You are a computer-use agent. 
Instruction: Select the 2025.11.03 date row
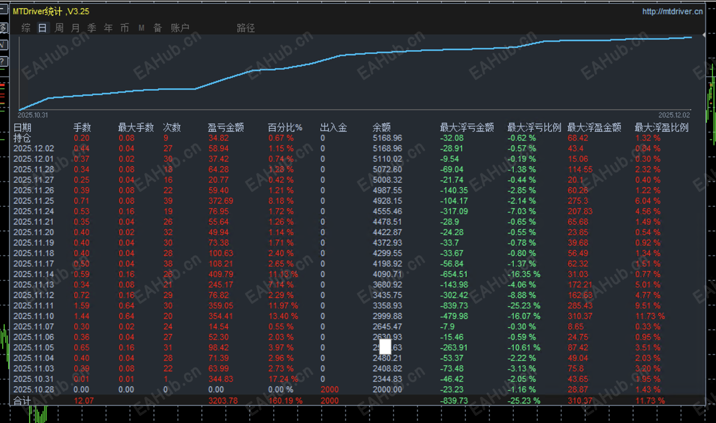pyautogui.click(x=34, y=368)
